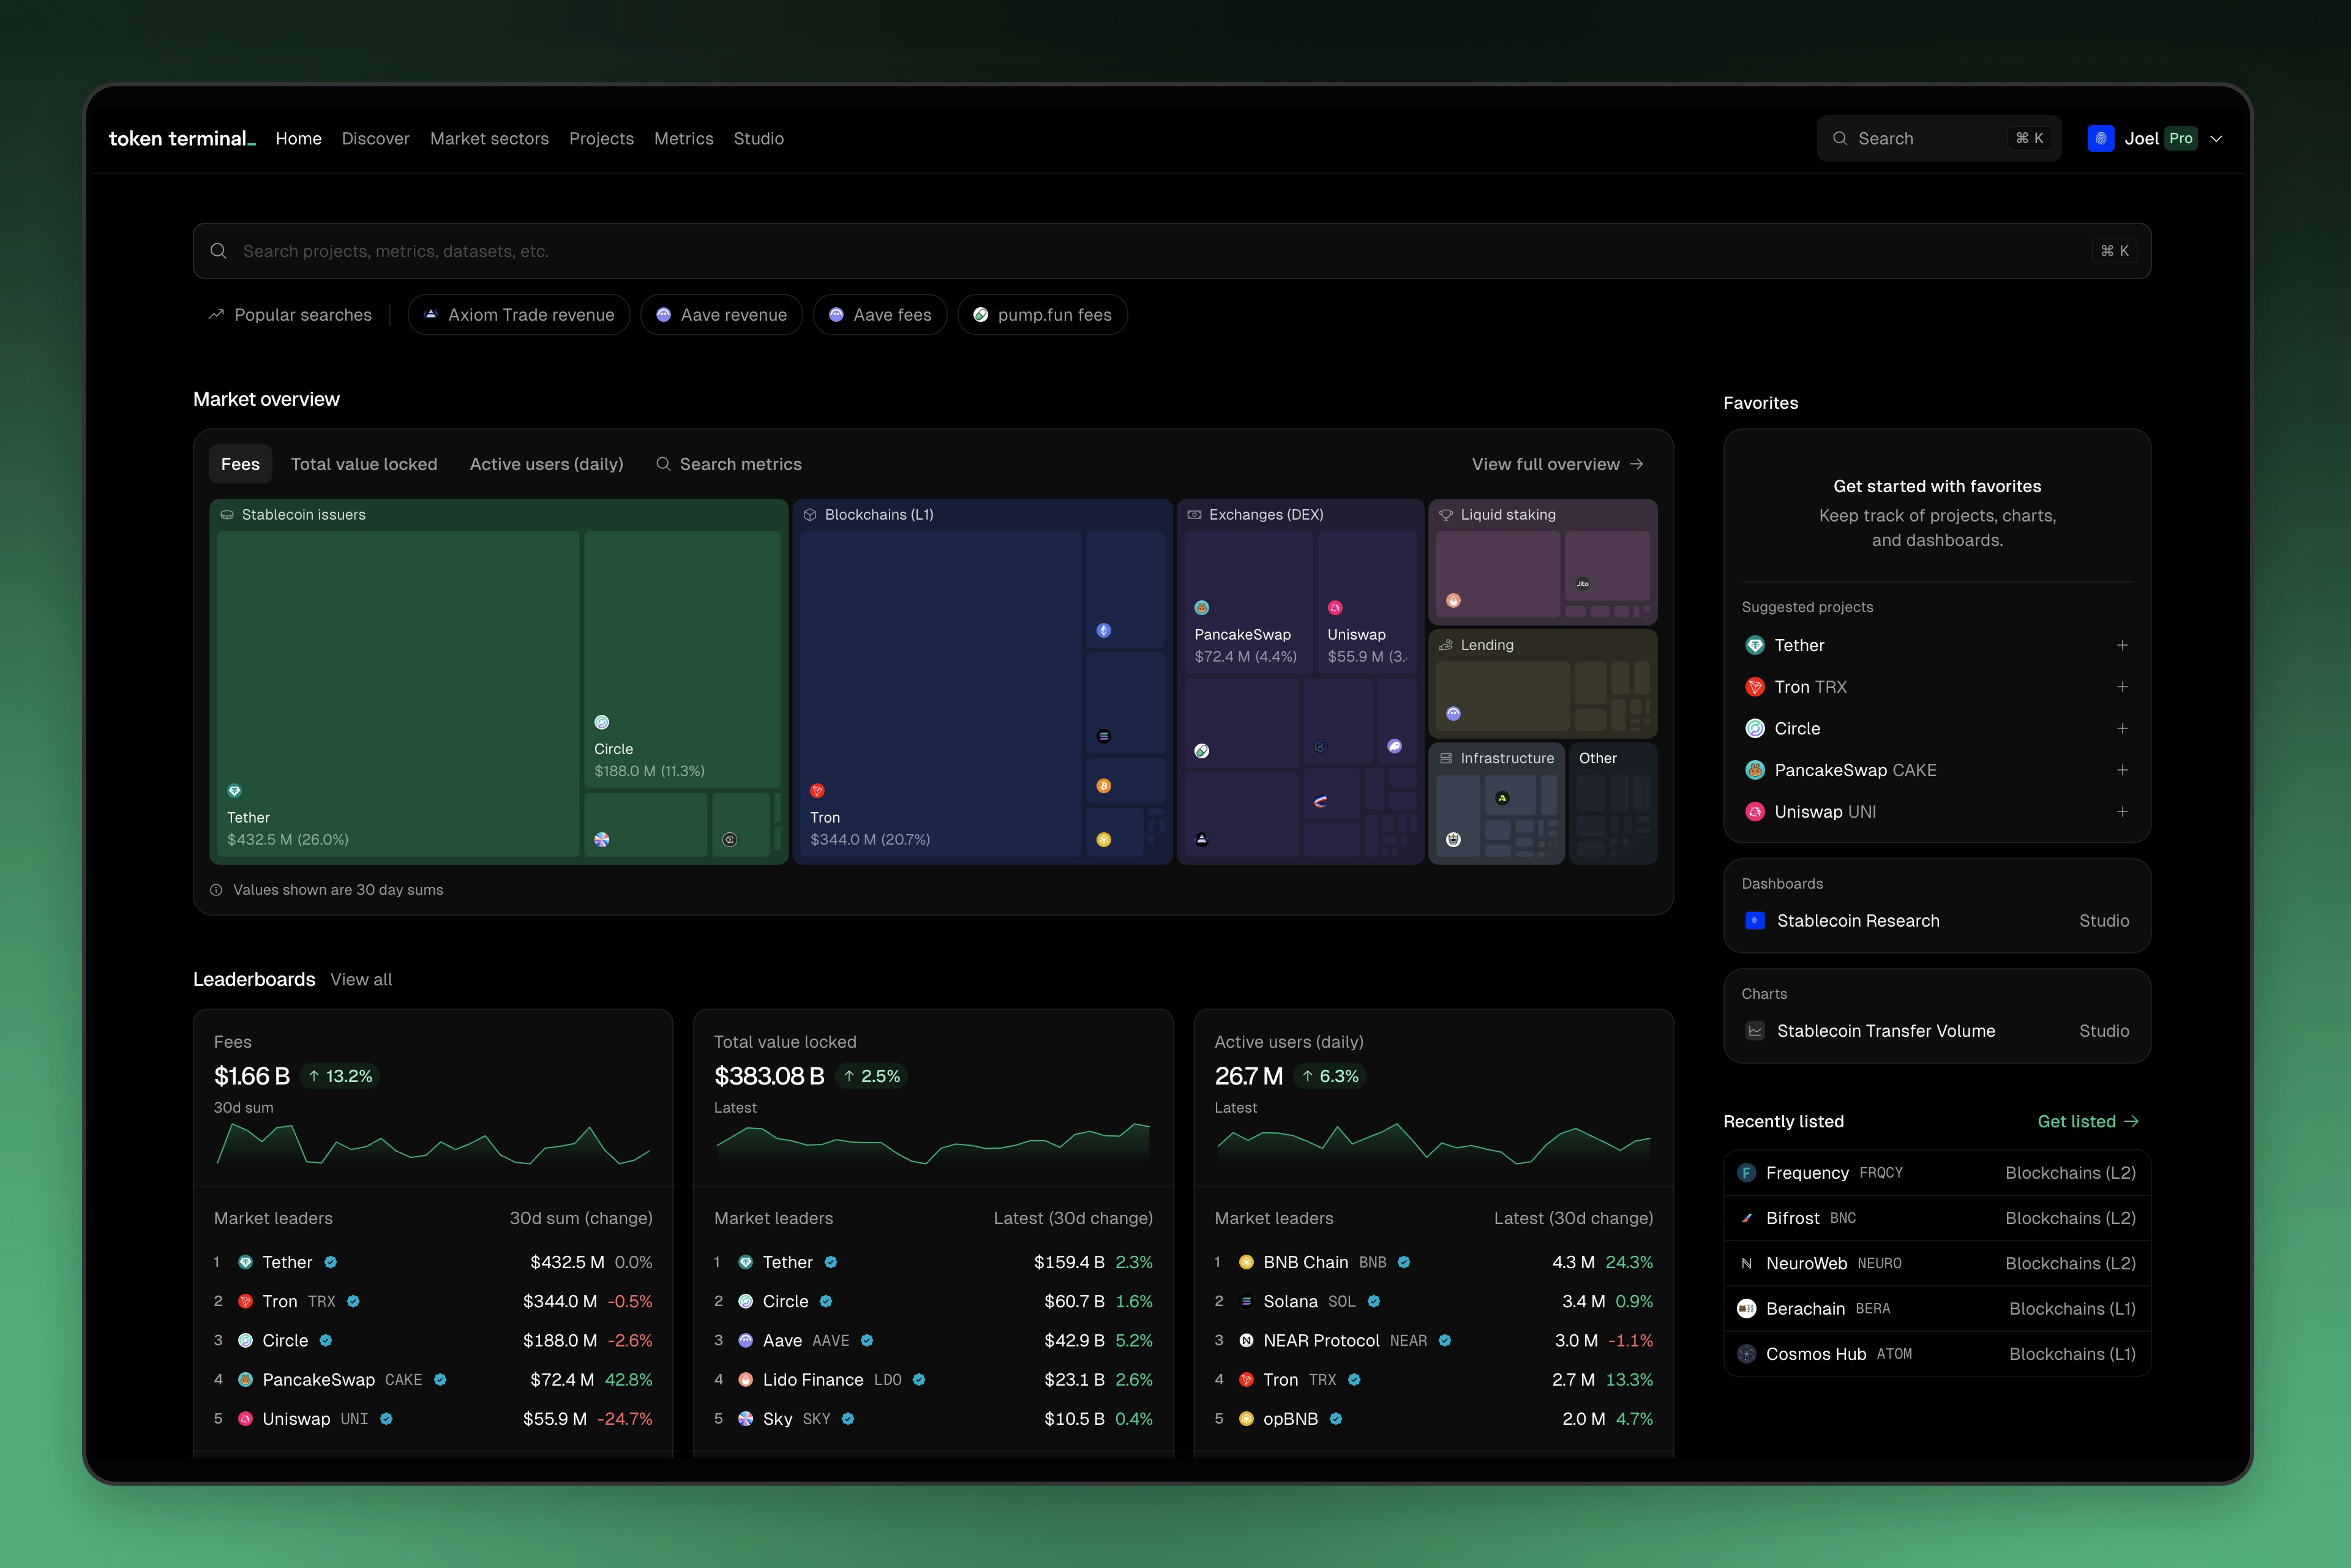Open the Stablecoin Research dashboard

pyautogui.click(x=1937, y=921)
